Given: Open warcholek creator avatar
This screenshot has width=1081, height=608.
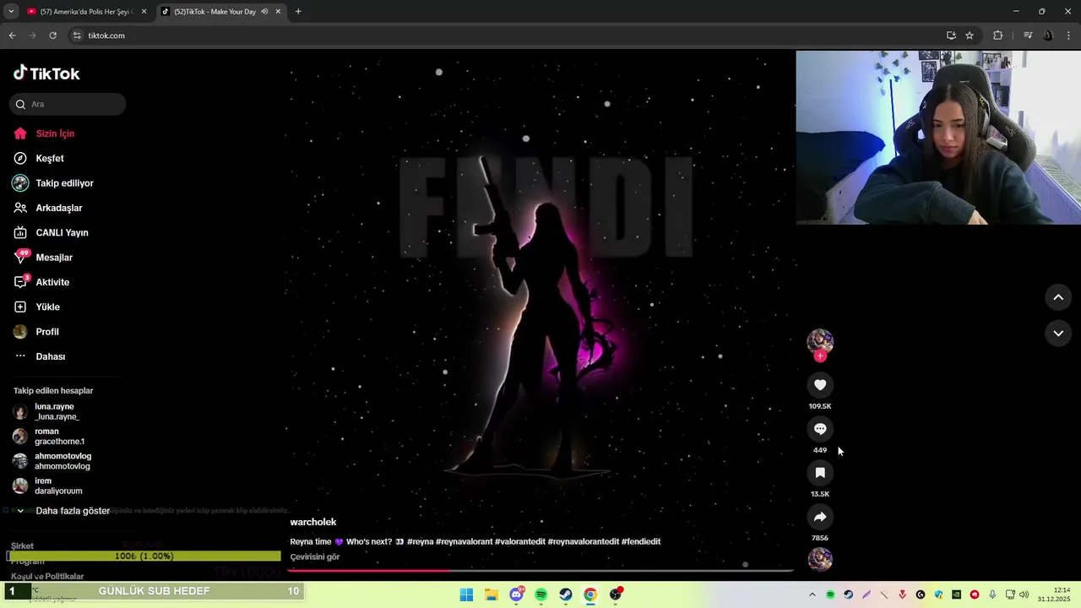Looking at the screenshot, I should 820,341.
